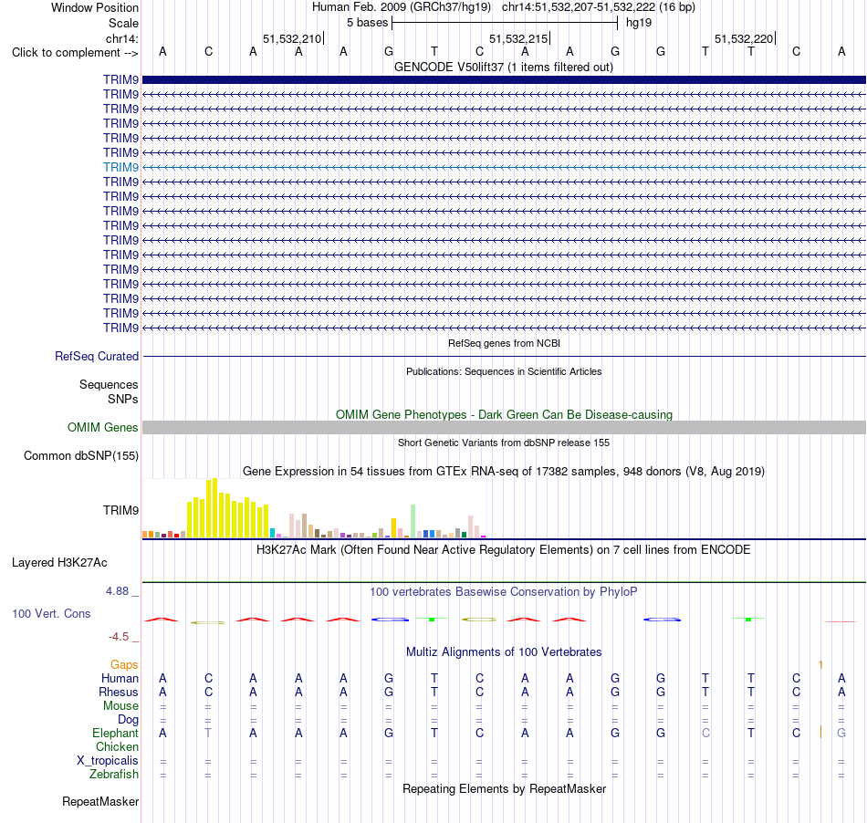The width and height of the screenshot is (867, 823).
Task: Click "chr14:51,532,207-51,532,222 (16 bp)" position text
Action: [599, 7]
